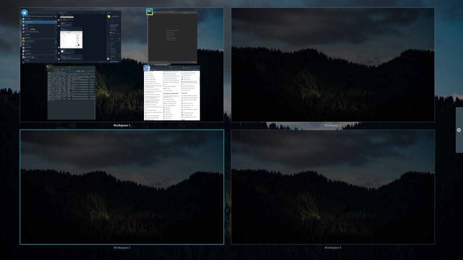The width and height of the screenshot is (463, 260).
Task: Click the PyCharm app icon
Action: 149,12
